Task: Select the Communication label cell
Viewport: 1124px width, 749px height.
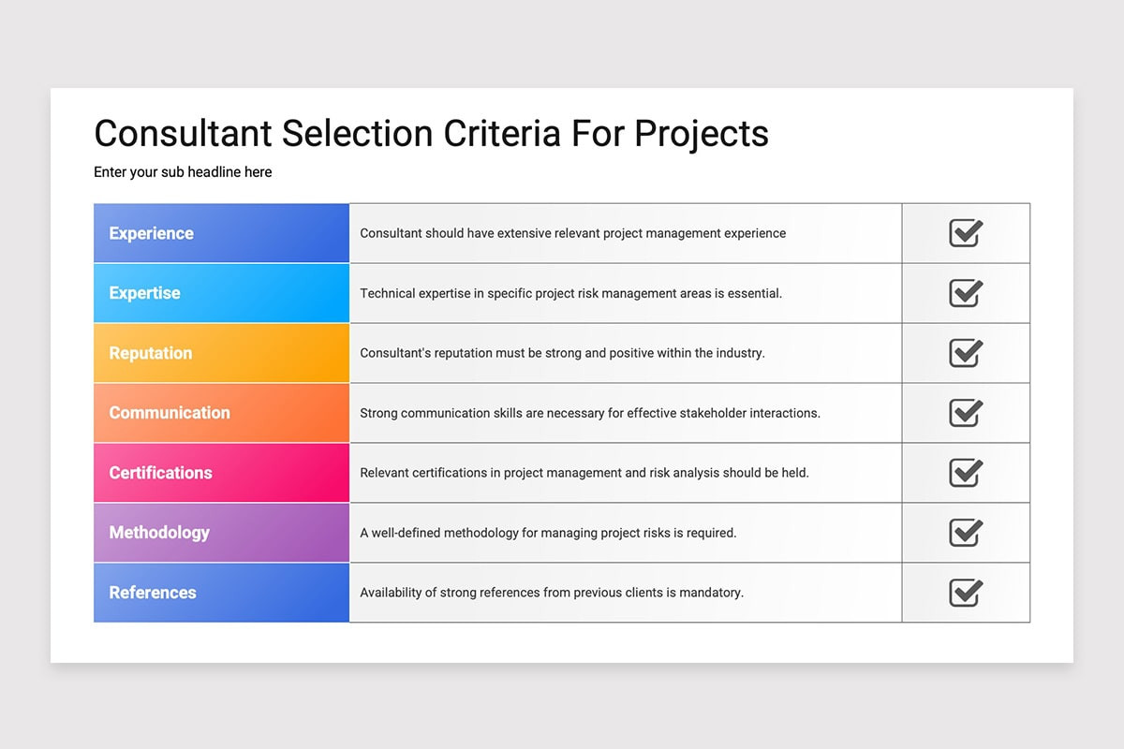Action: tap(221, 413)
